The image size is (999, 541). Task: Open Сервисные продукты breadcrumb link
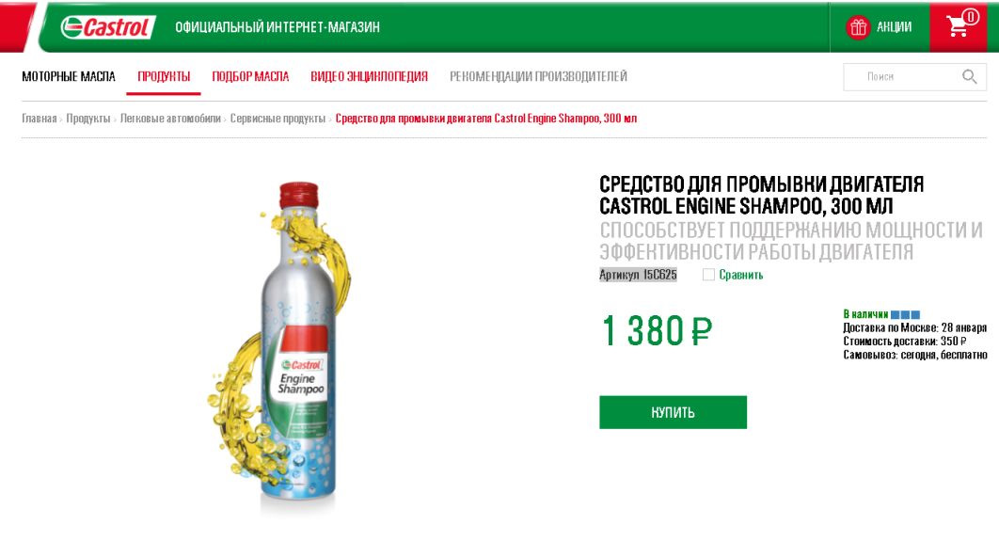pos(277,119)
